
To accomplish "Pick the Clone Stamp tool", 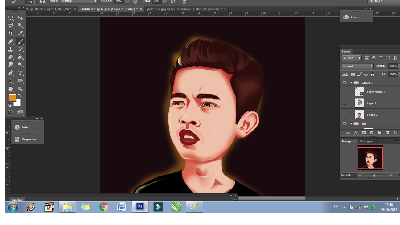I will click(11, 49).
